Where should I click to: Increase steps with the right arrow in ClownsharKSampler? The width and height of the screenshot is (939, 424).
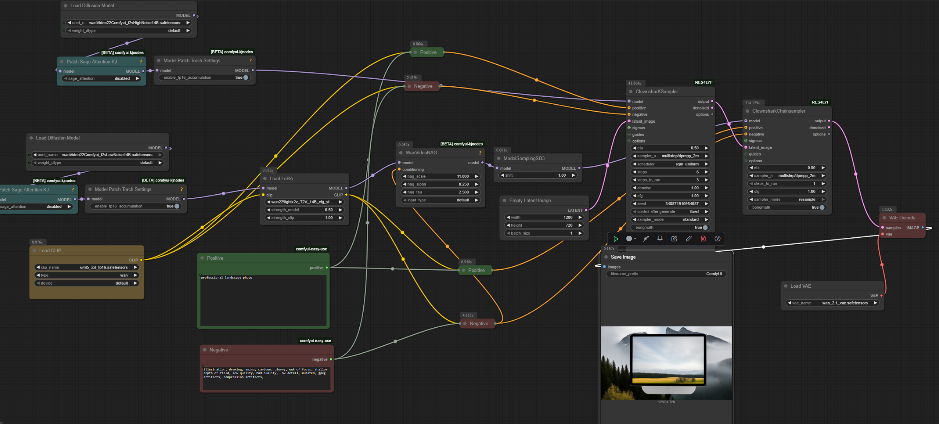click(707, 172)
